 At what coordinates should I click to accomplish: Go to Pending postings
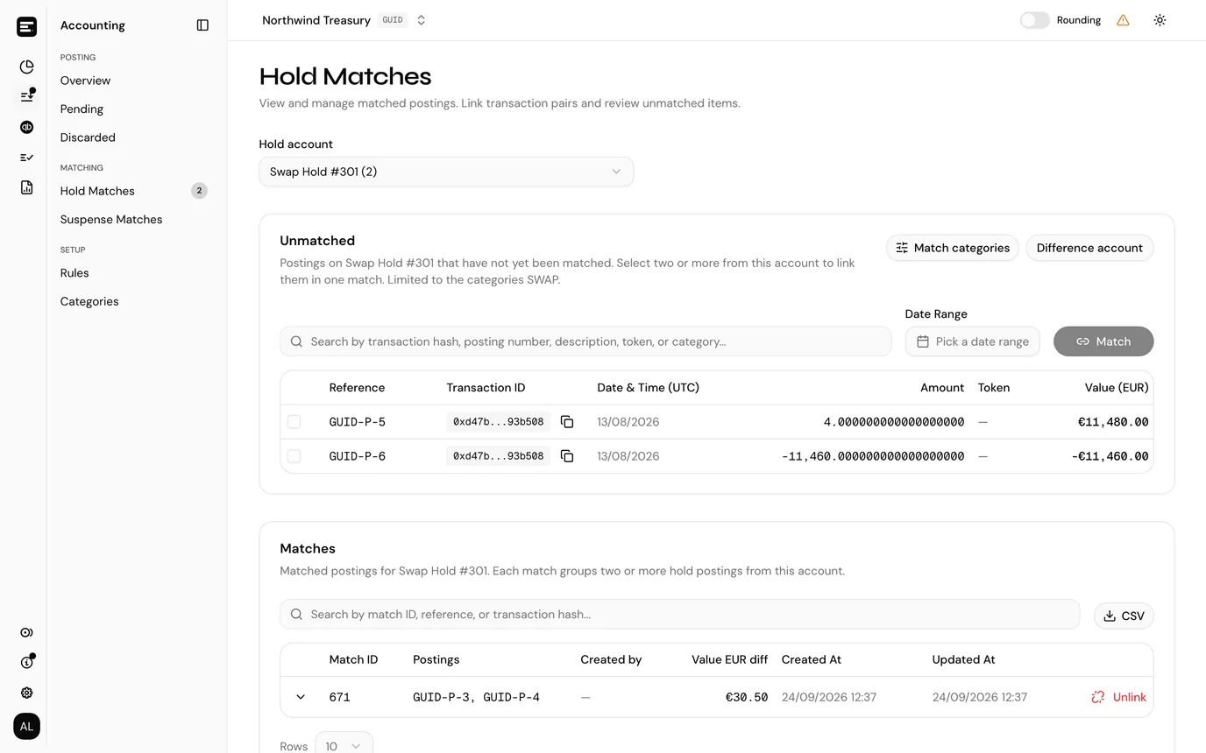tap(82, 109)
